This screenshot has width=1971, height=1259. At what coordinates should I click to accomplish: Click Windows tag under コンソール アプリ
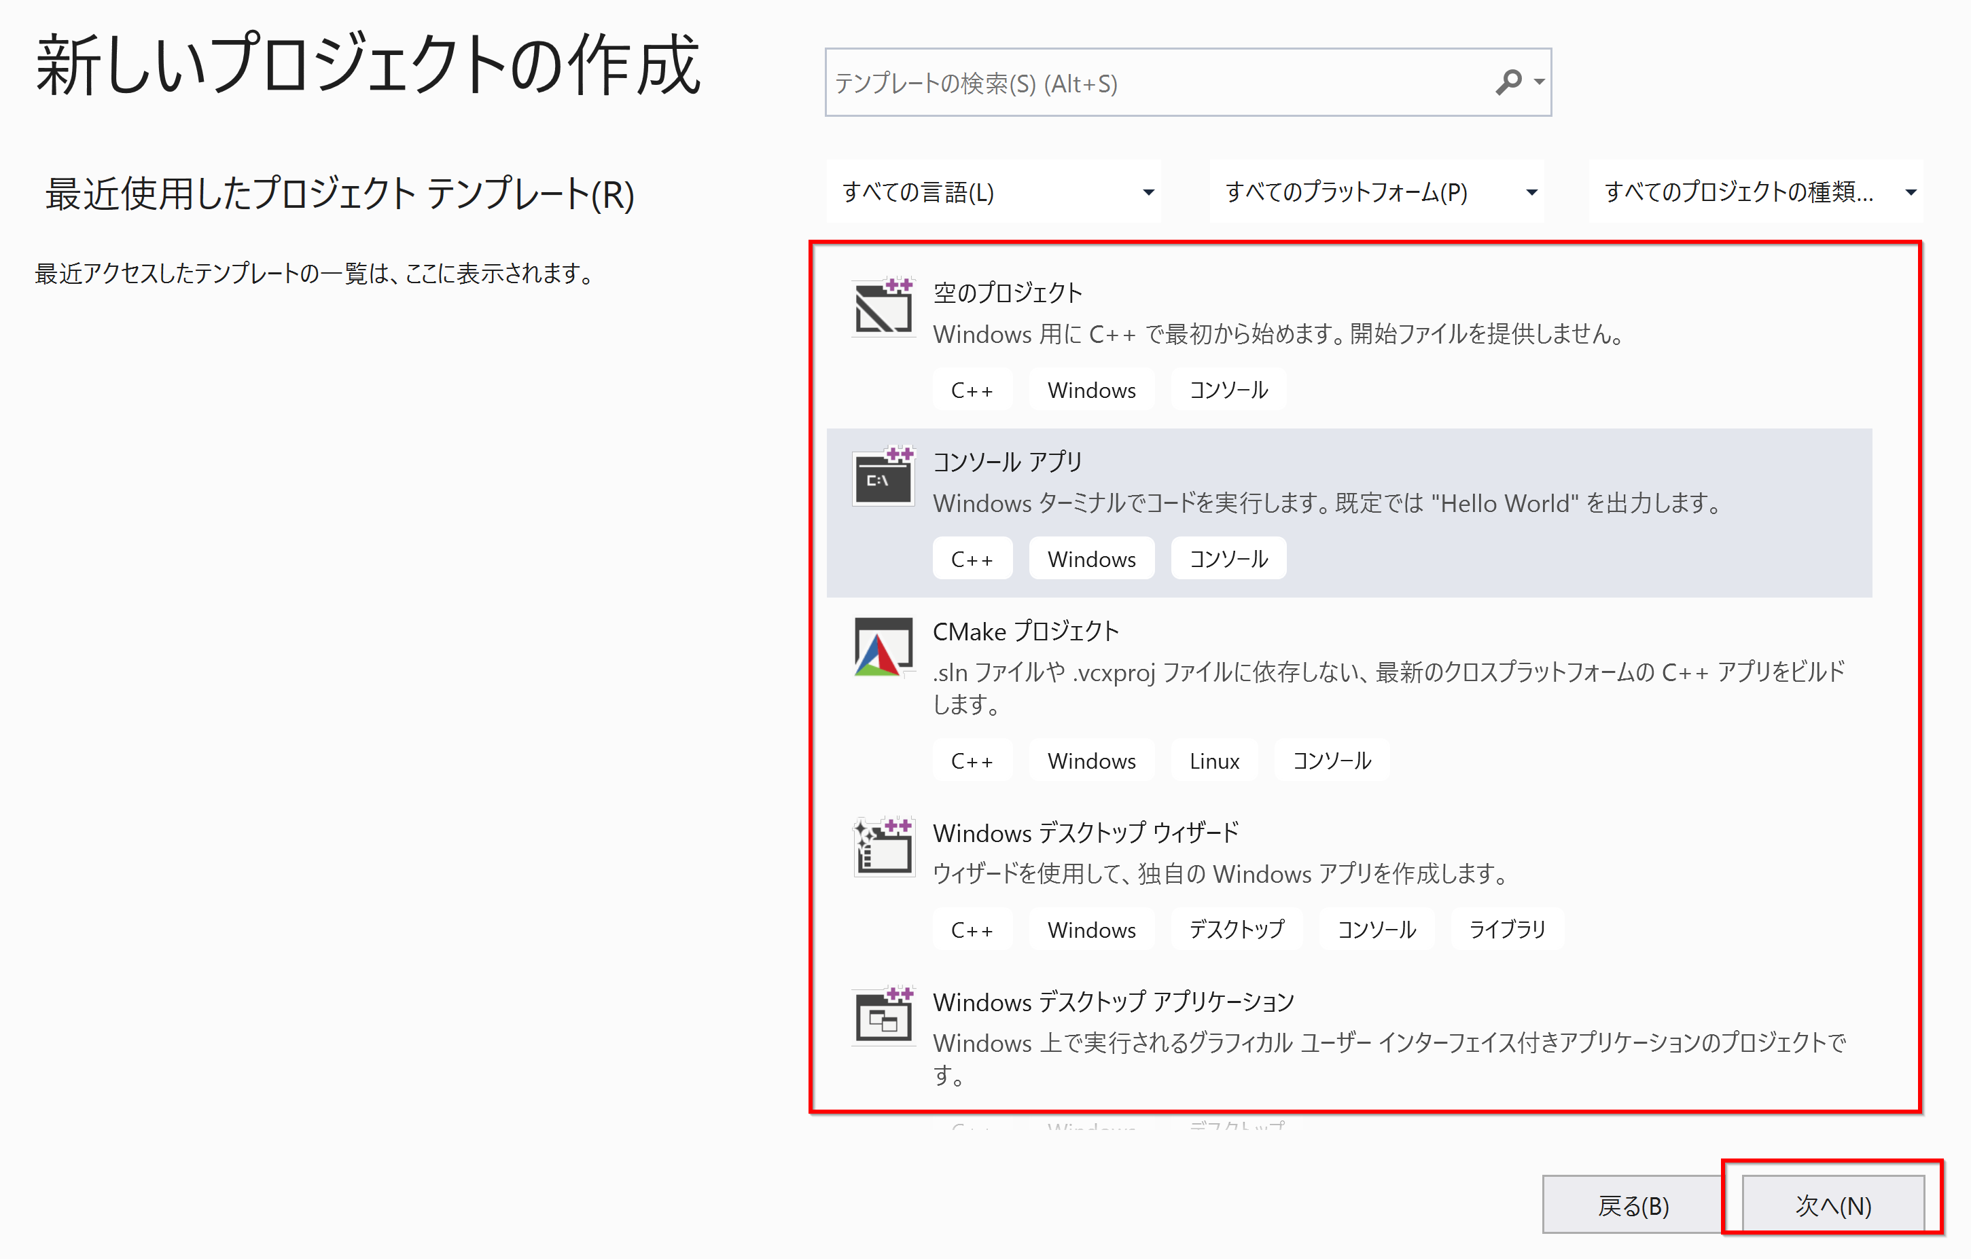(1092, 559)
